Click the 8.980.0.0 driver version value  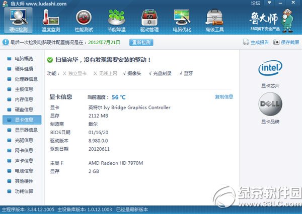tap(98, 141)
